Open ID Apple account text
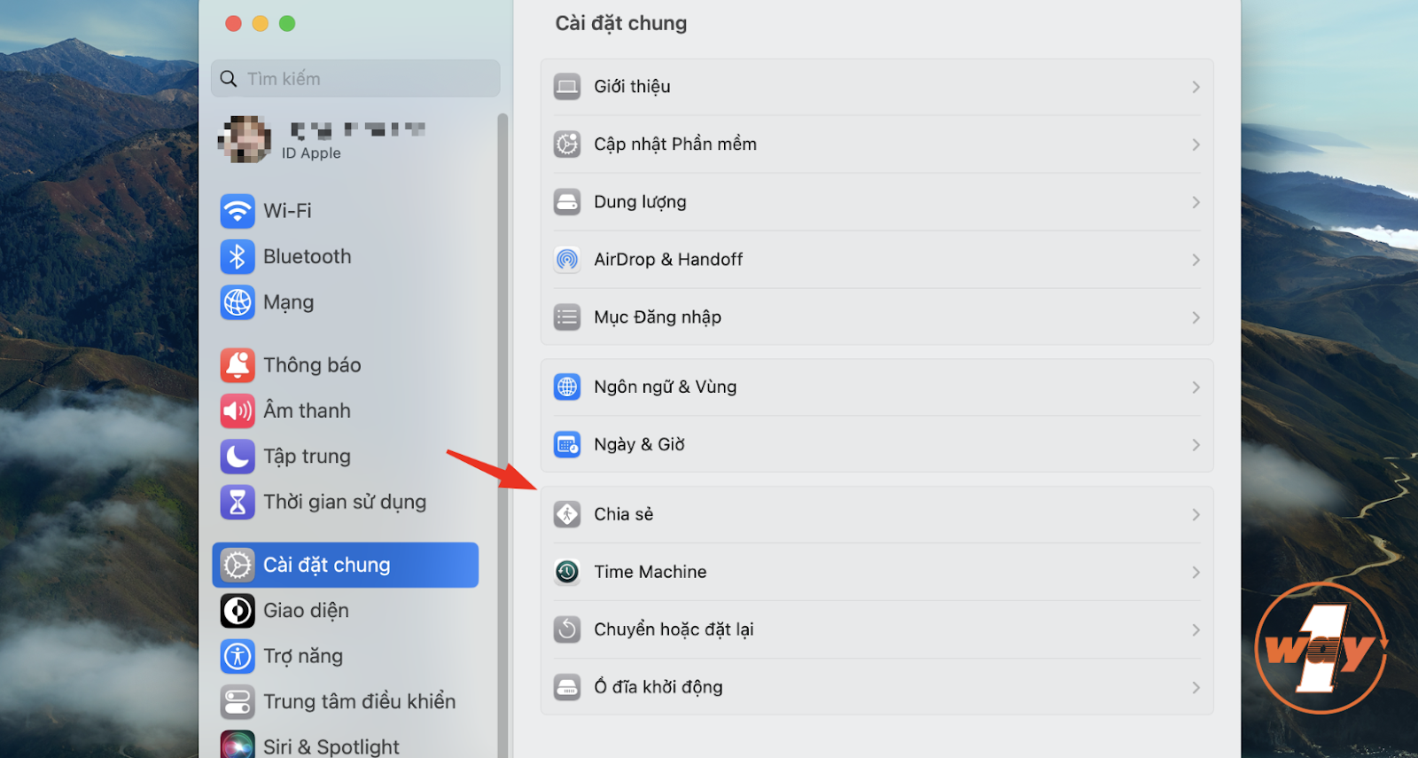 [311, 153]
